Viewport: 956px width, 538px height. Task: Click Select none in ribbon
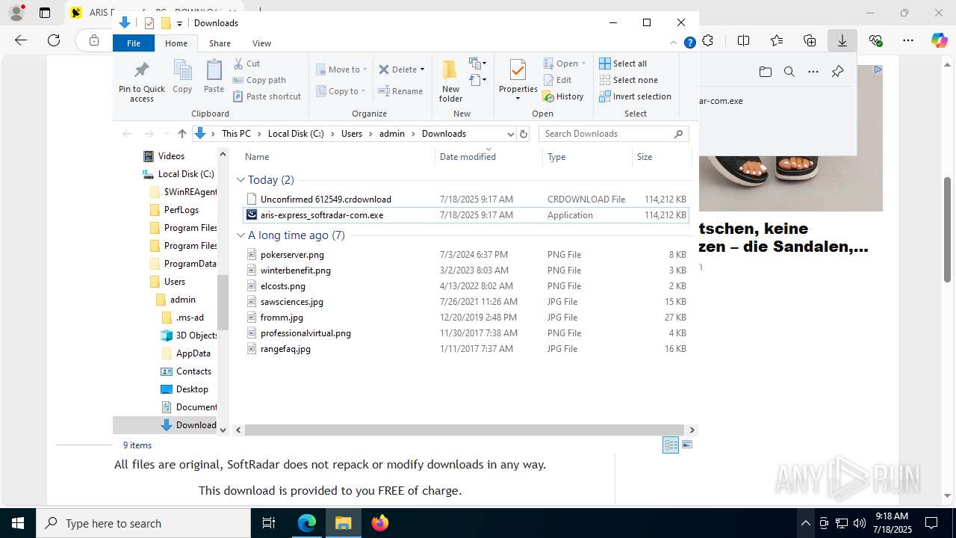628,80
